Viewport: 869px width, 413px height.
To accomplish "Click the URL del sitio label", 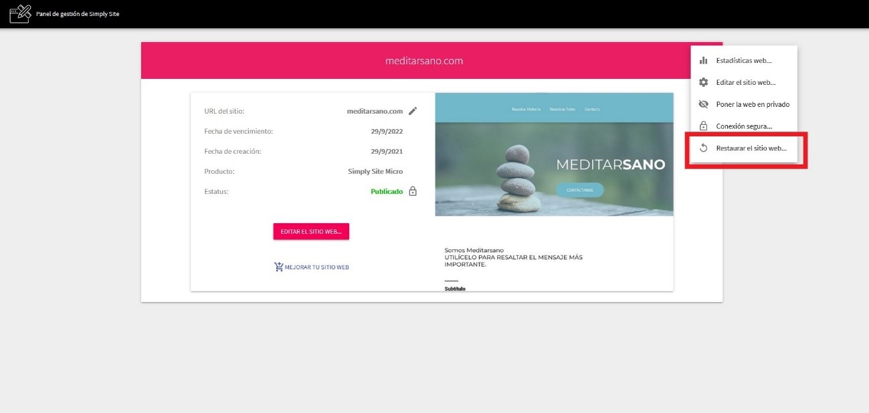I will 224,111.
